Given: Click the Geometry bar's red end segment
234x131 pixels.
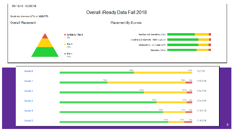Looking at the screenshot, I should [x=210, y=50].
